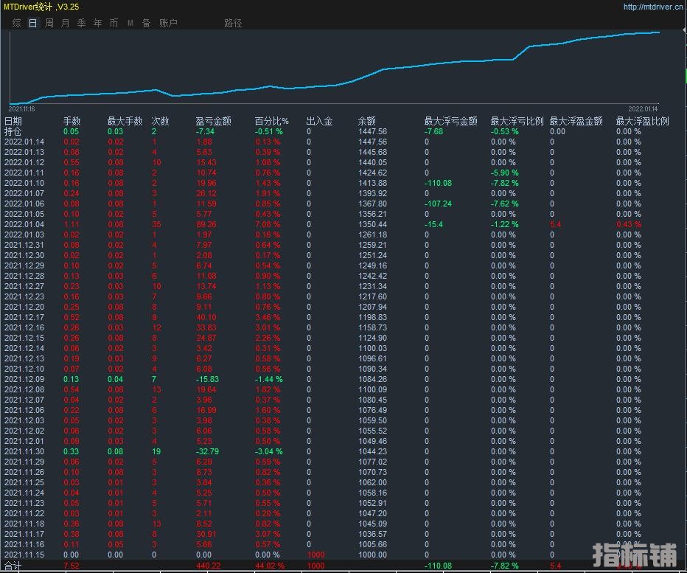Switch to the 月 monthly tab
Viewport: 687px width, 573px height.
pyautogui.click(x=66, y=23)
